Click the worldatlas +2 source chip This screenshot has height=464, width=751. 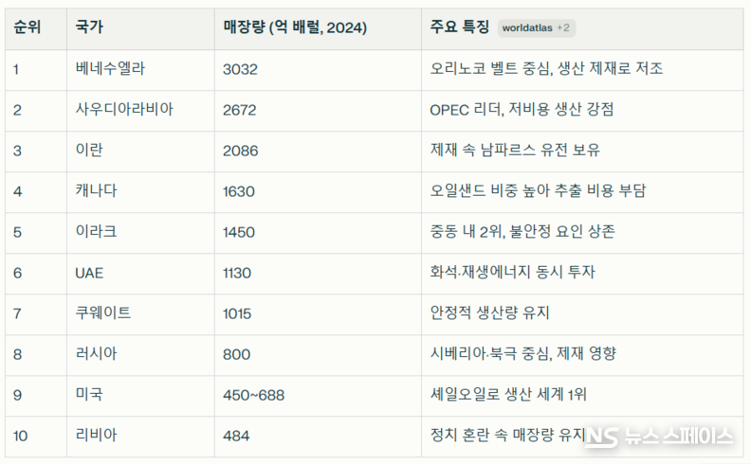coord(536,27)
